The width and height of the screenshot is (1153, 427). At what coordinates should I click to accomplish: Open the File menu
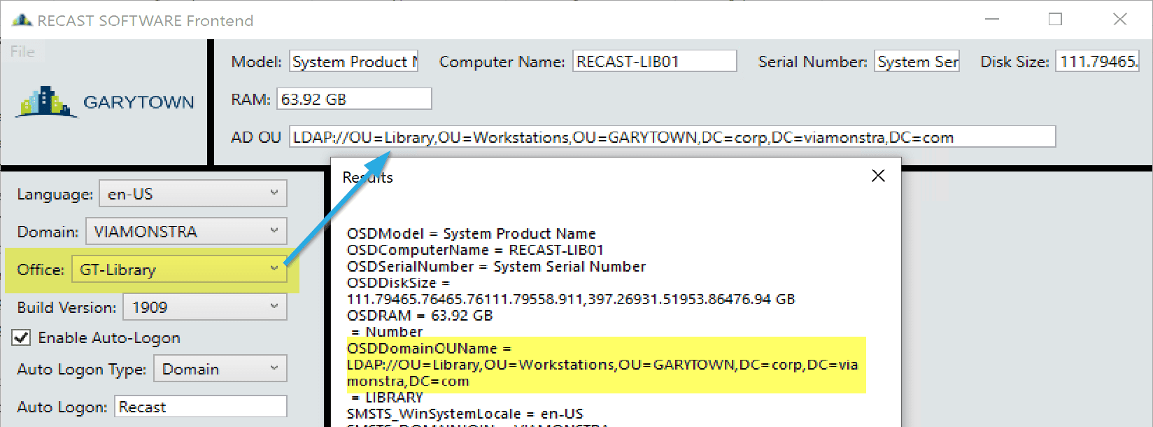(22, 52)
